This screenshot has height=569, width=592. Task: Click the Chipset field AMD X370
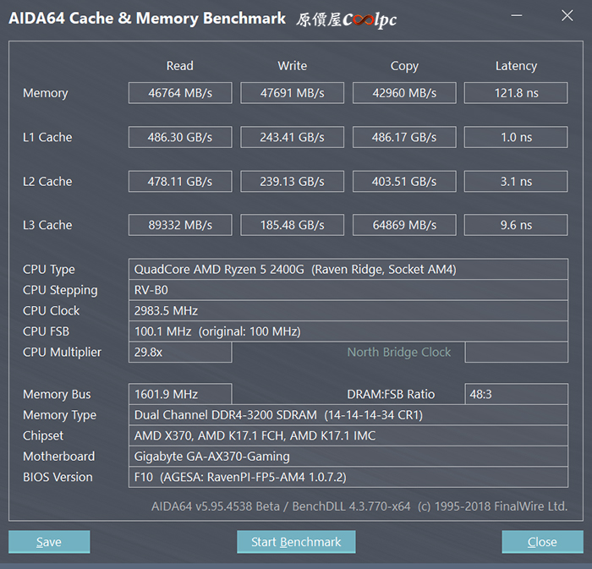pyautogui.click(x=348, y=435)
